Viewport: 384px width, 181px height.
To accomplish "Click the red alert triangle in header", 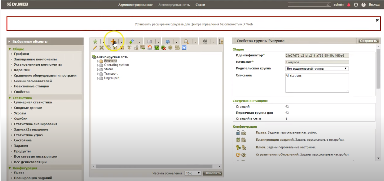I will click(349, 5).
